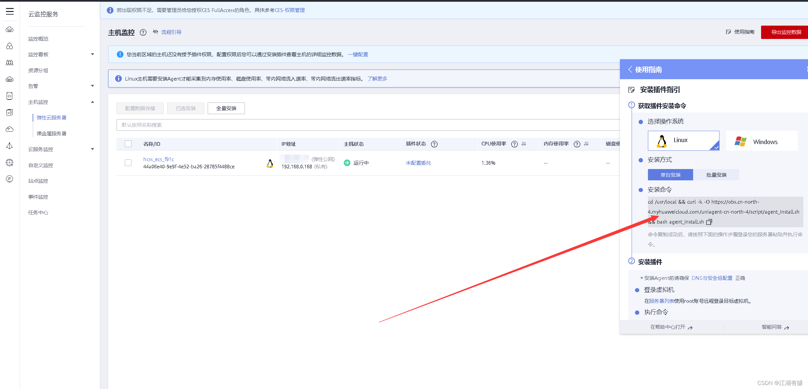
Task: Click help icon beside 插件状态 column
Action: click(x=434, y=144)
